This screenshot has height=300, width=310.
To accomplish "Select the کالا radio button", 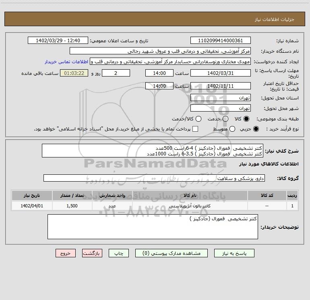I will click(x=246, y=119).
